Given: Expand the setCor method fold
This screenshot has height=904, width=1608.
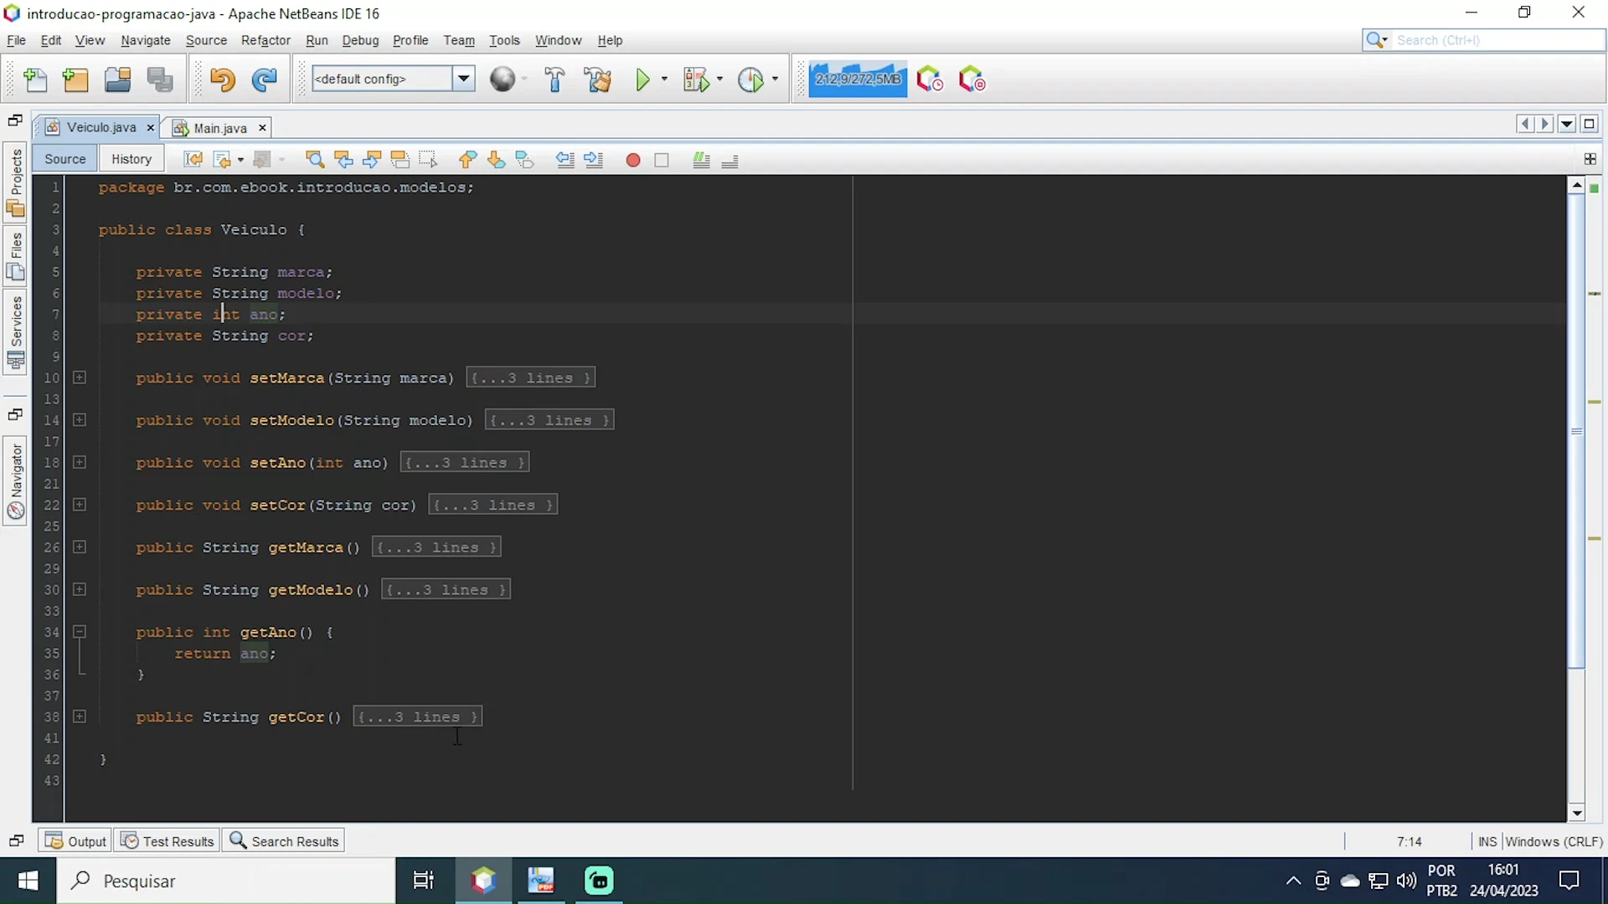Looking at the screenshot, I should [80, 504].
